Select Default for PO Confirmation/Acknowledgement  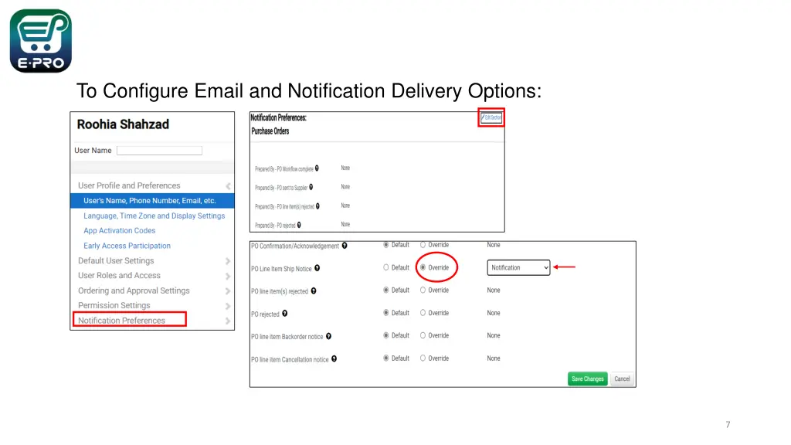click(386, 245)
